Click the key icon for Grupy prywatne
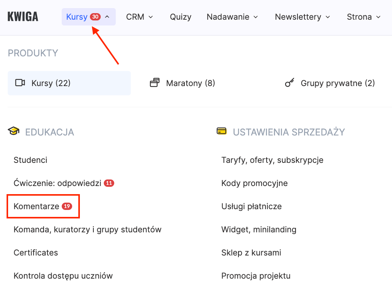The image size is (392, 291). pyautogui.click(x=289, y=83)
